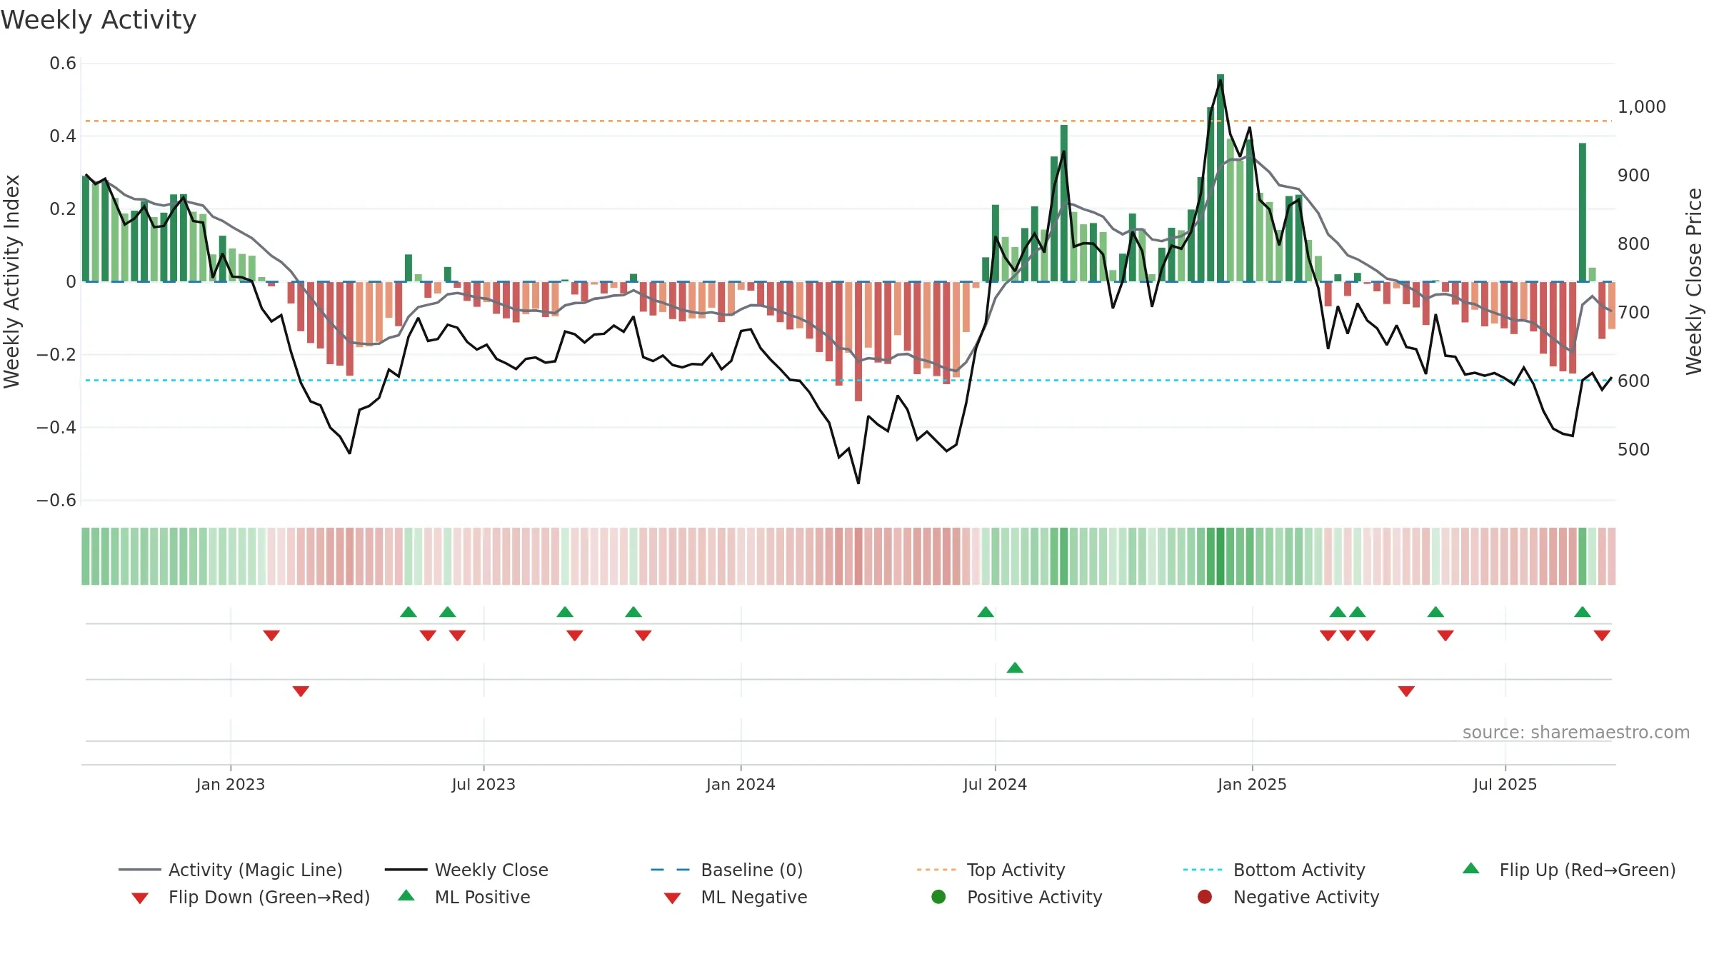Screen dimensions: 1714x964
Task: Click the ML Negative triangle marker near Feb 2023
Action: [301, 691]
